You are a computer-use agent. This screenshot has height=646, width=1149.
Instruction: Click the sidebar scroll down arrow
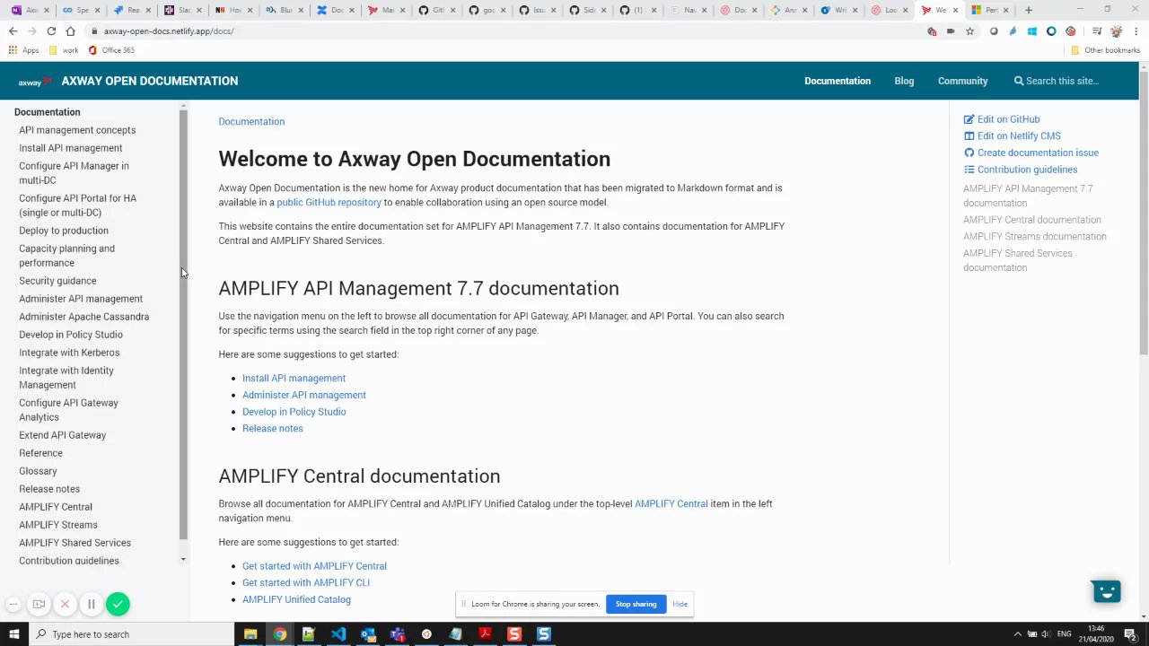[x=183, y=560]
